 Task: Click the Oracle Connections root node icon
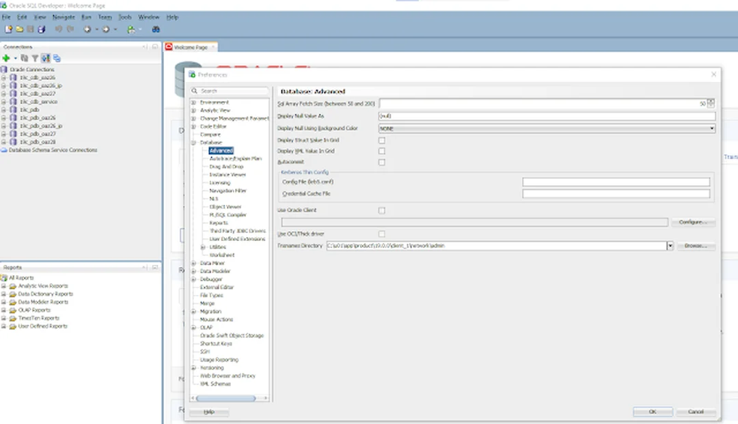tap(4, 69)
